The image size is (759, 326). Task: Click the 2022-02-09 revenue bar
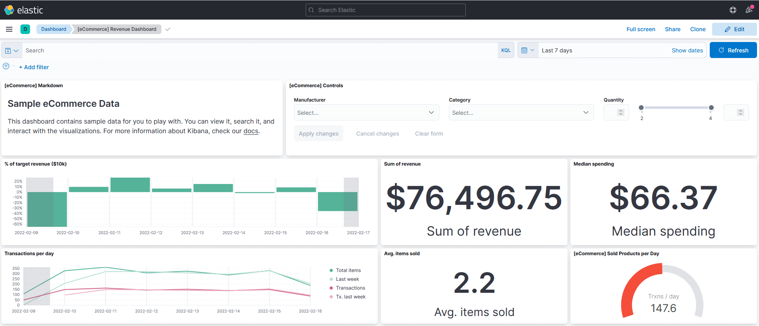[x=47, y=209]
